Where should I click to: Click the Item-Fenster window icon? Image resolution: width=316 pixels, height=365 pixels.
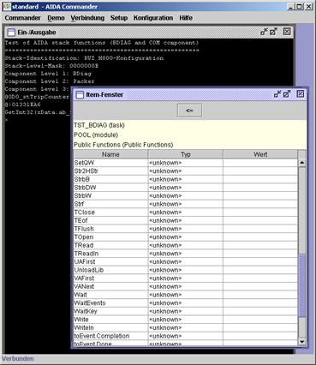[80, 95]
